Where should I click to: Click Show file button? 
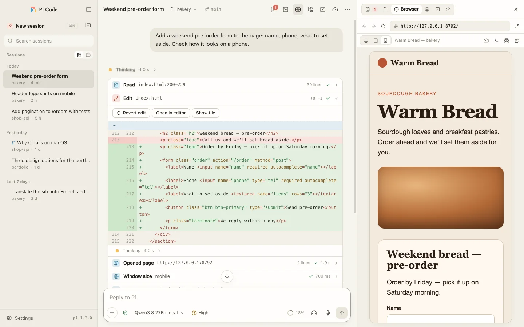(x=206, y=113)
